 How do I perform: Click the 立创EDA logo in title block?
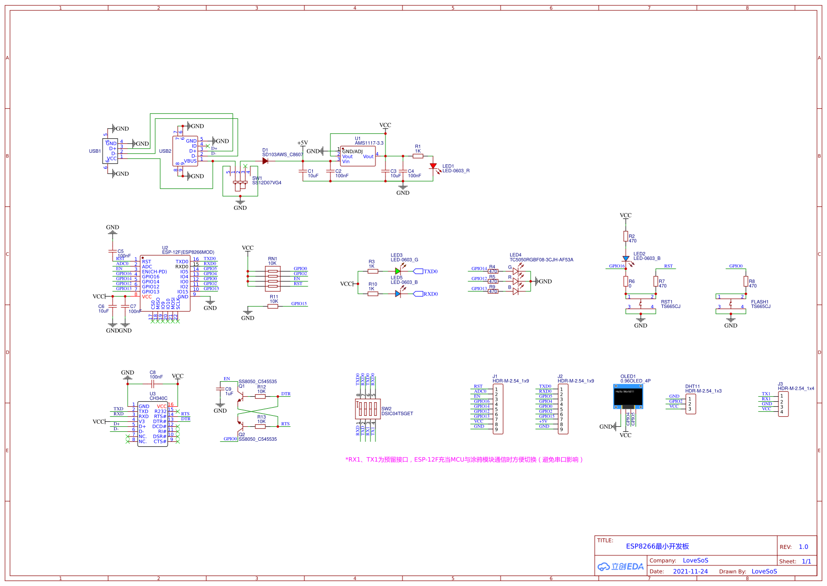click(x=621, y=566)
